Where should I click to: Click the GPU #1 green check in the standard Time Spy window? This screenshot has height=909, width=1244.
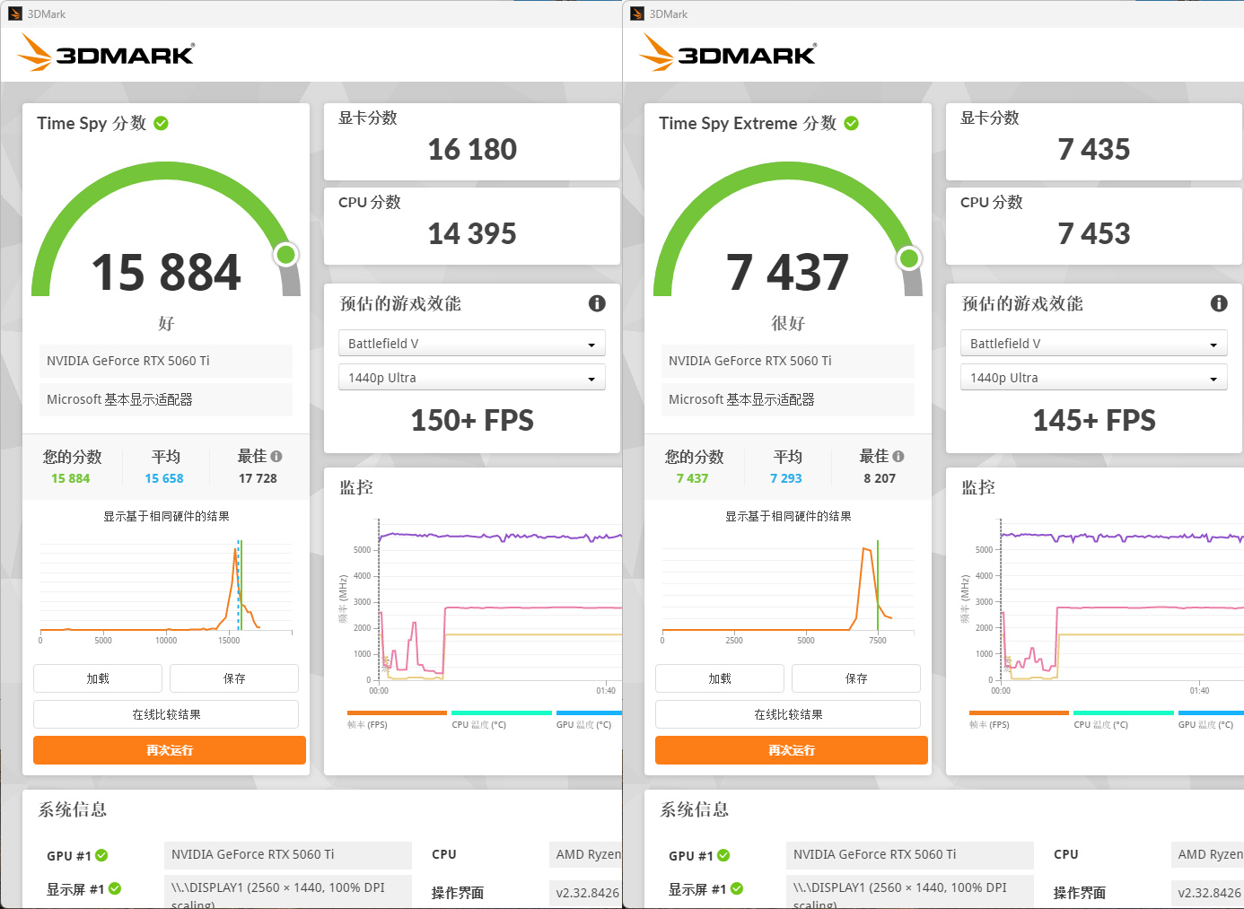pos(101,855)
